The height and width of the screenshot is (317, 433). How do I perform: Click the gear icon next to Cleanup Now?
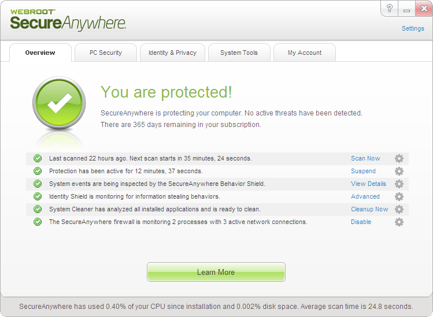[399, 209]
